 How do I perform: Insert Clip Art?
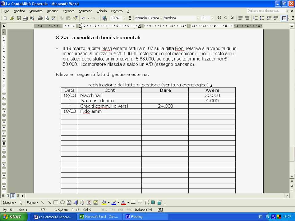click(89, 203)
